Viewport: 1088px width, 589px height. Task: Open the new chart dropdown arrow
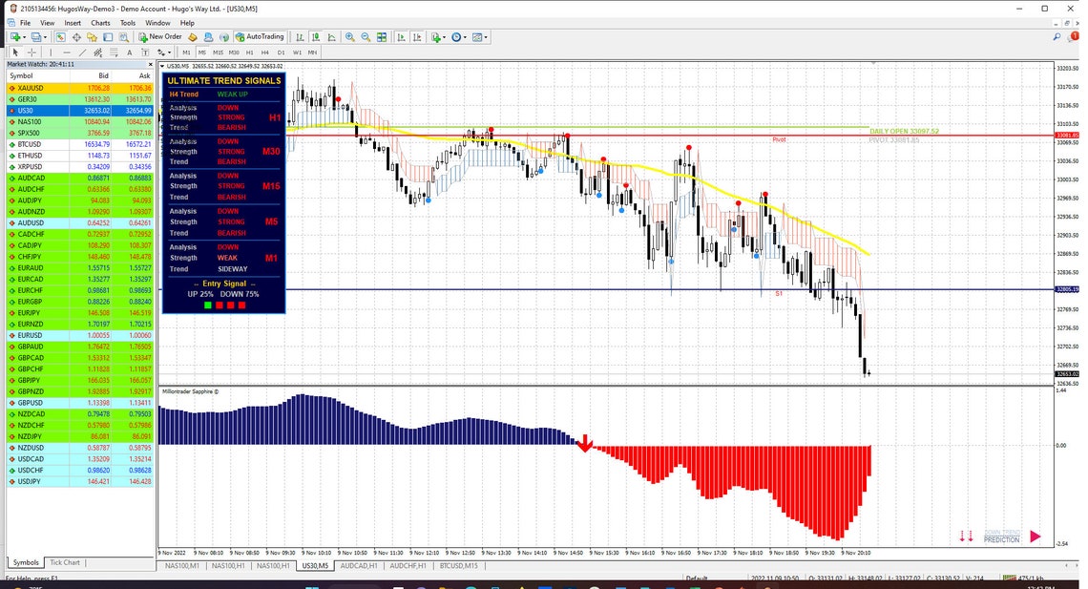click(24, 36)
